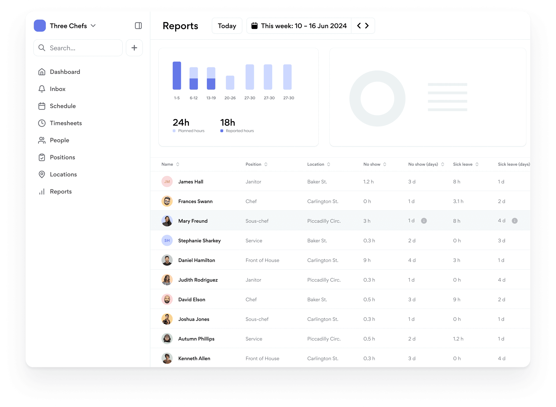
Task: Click the Three Chefs logo square
Action: pos(40,26)
